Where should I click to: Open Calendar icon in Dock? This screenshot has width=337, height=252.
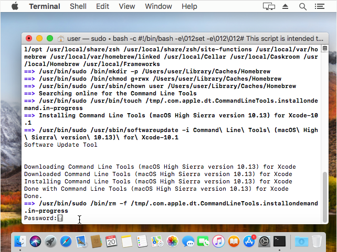coord(111,242)
